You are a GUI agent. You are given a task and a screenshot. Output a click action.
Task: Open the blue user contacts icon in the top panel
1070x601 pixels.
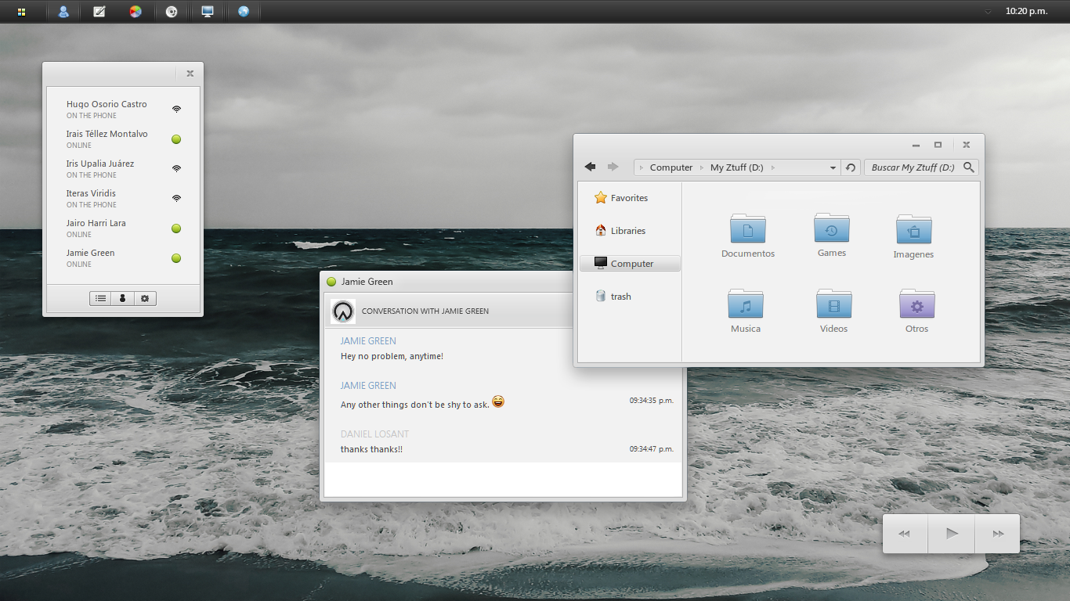(x=63, y=12)
